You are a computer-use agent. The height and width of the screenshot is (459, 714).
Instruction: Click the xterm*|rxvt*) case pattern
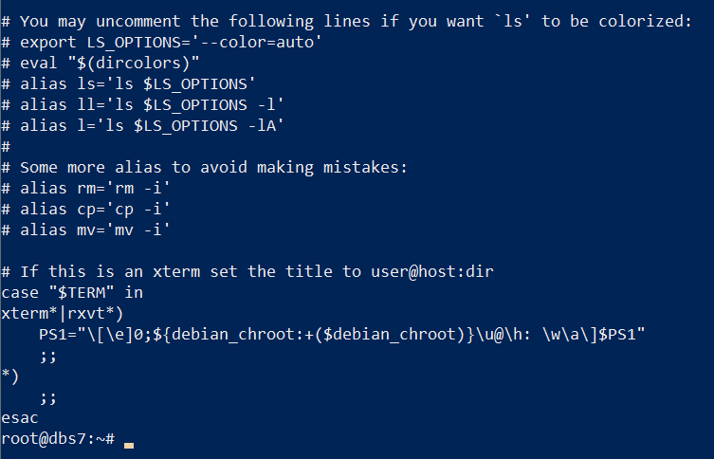[63, 314]
